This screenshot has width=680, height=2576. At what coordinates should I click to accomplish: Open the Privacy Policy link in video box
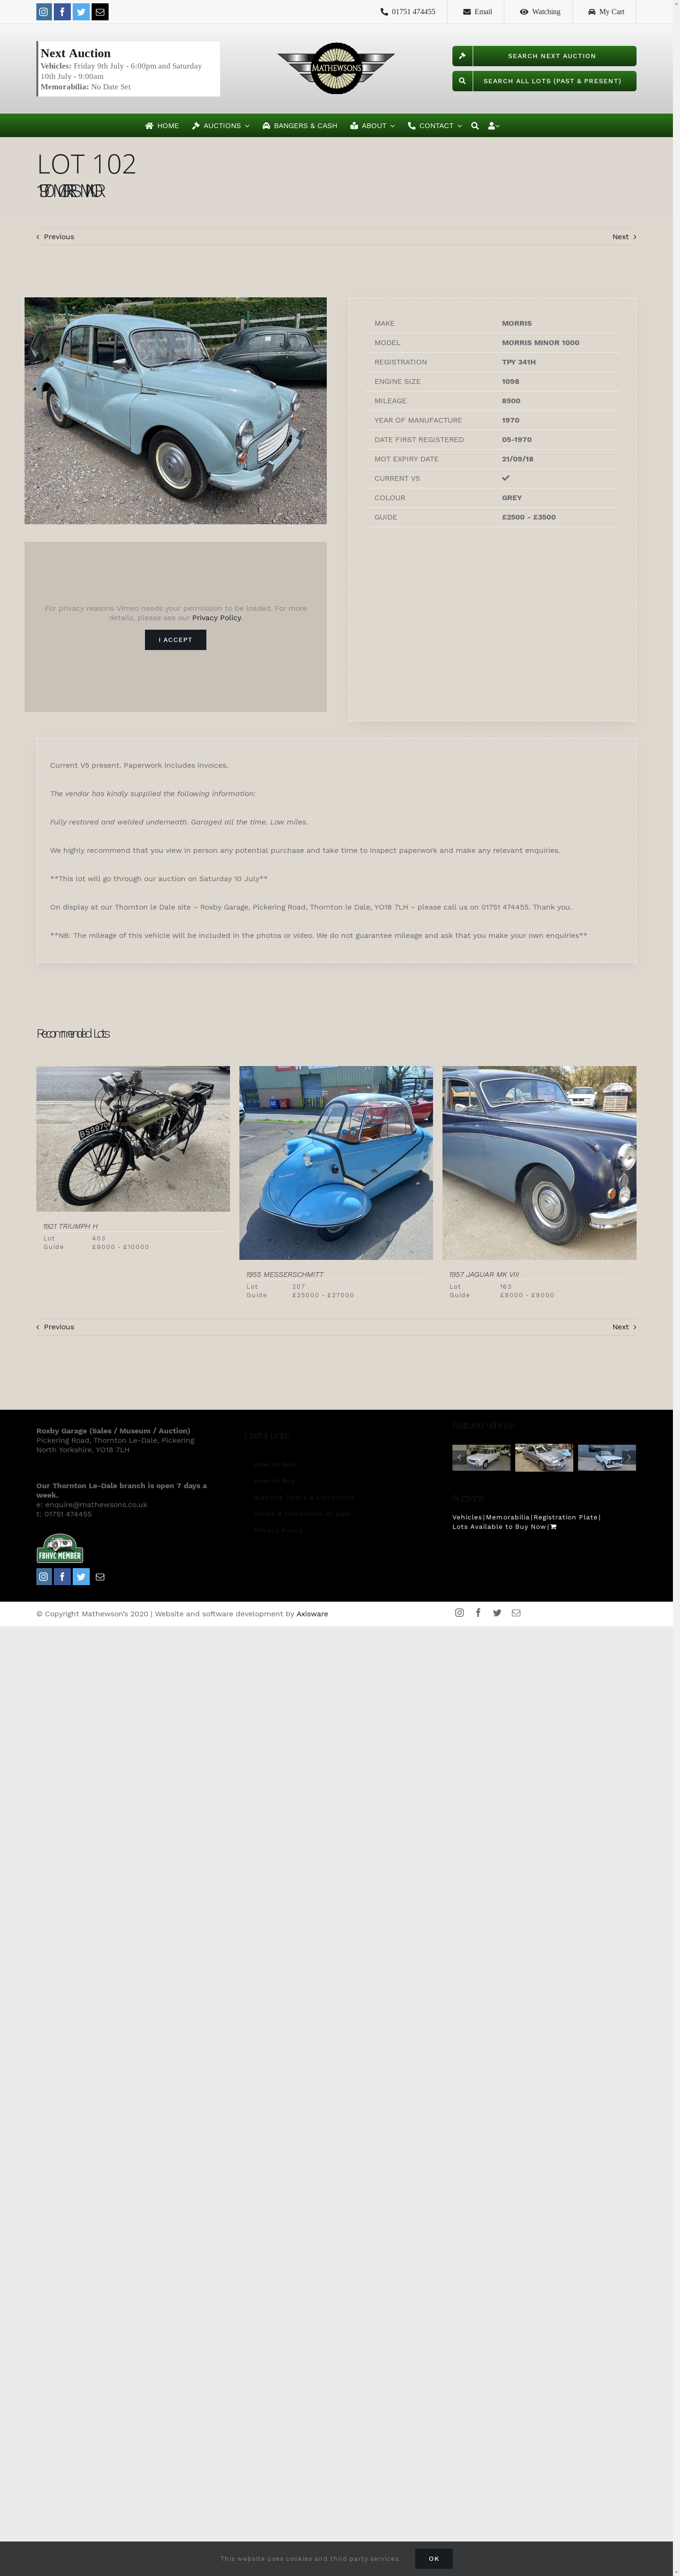[x=217, y=618]
